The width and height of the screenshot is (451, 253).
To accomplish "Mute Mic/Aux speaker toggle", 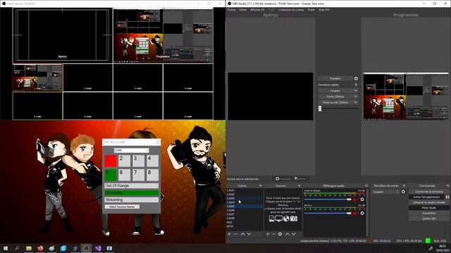I will (355, 213).
